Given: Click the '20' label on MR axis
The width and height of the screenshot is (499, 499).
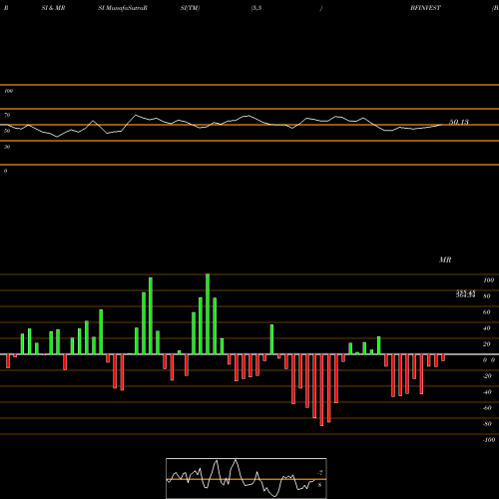Looking at the screenshot, I should (487, 344).
